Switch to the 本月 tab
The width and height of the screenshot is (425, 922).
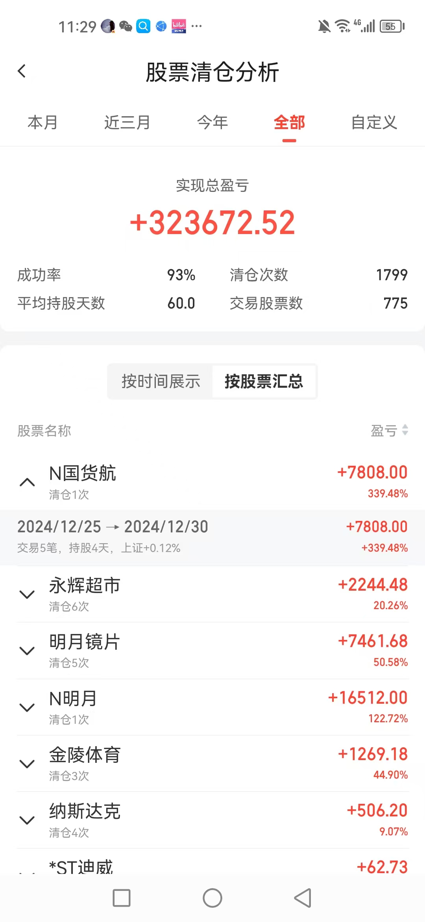(x=42, y=123)
